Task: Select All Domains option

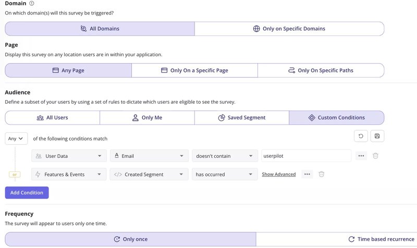Action: point(100,29)
